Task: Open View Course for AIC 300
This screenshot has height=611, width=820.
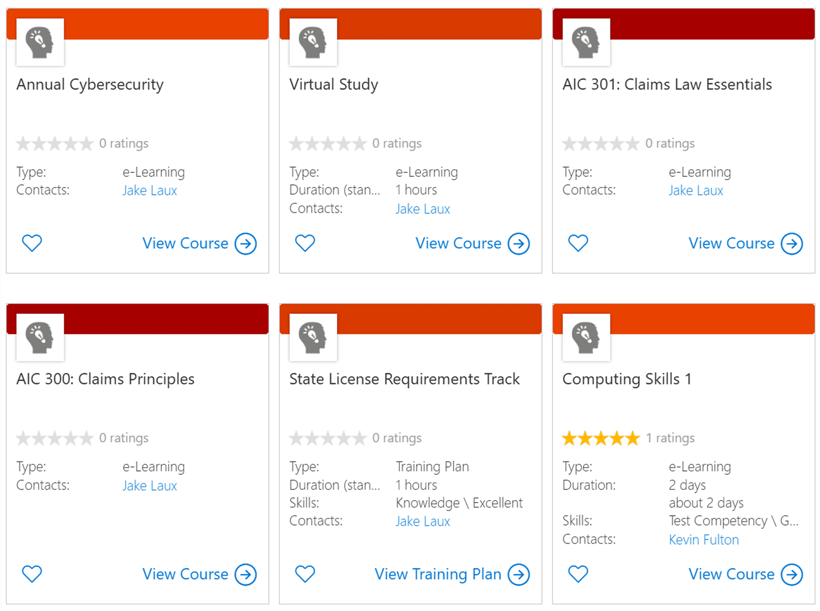Action: pyautogui.click(x=185, y=575)
